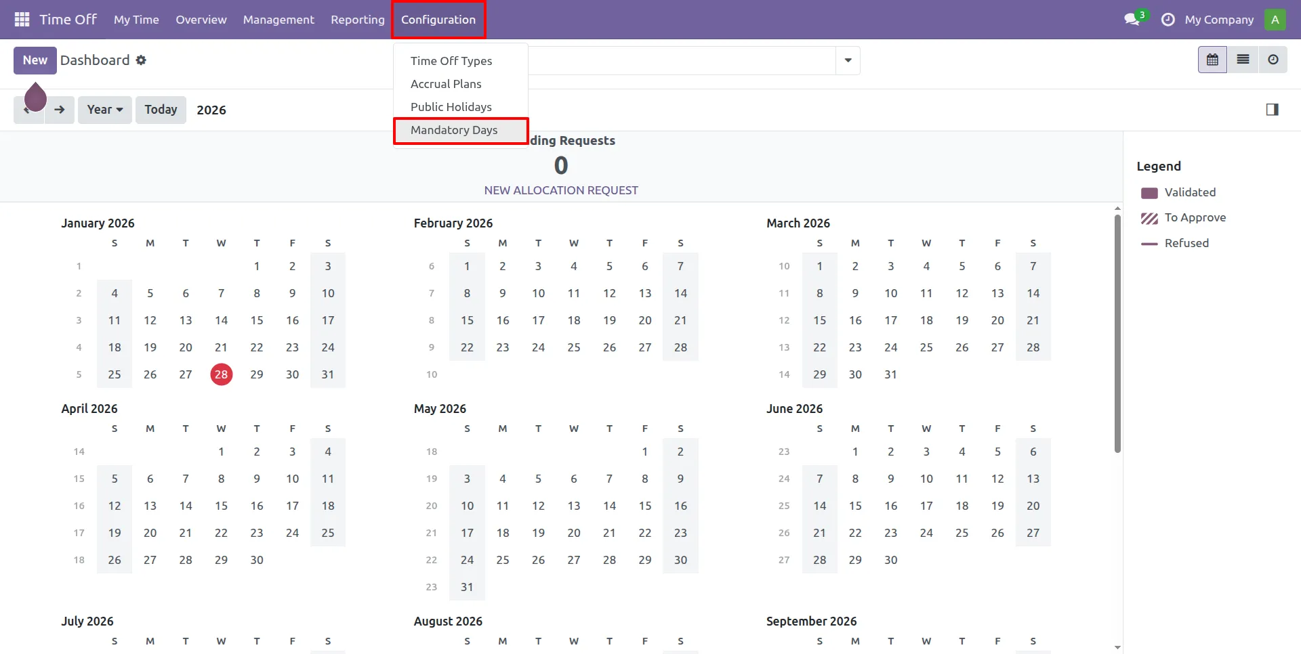
Task: Toggle the calendar side panel
Action: [1272, 110]
